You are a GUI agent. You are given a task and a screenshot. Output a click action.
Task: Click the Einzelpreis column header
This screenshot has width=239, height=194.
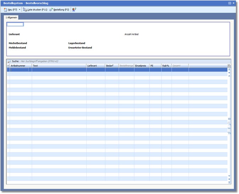(141, 66)
